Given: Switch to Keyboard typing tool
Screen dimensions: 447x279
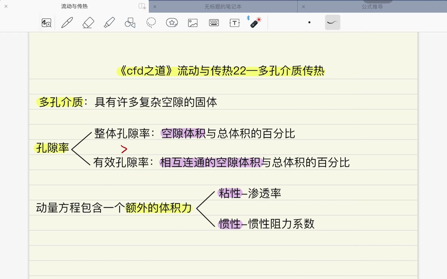Looking at the screenshot, I should 214,23.
